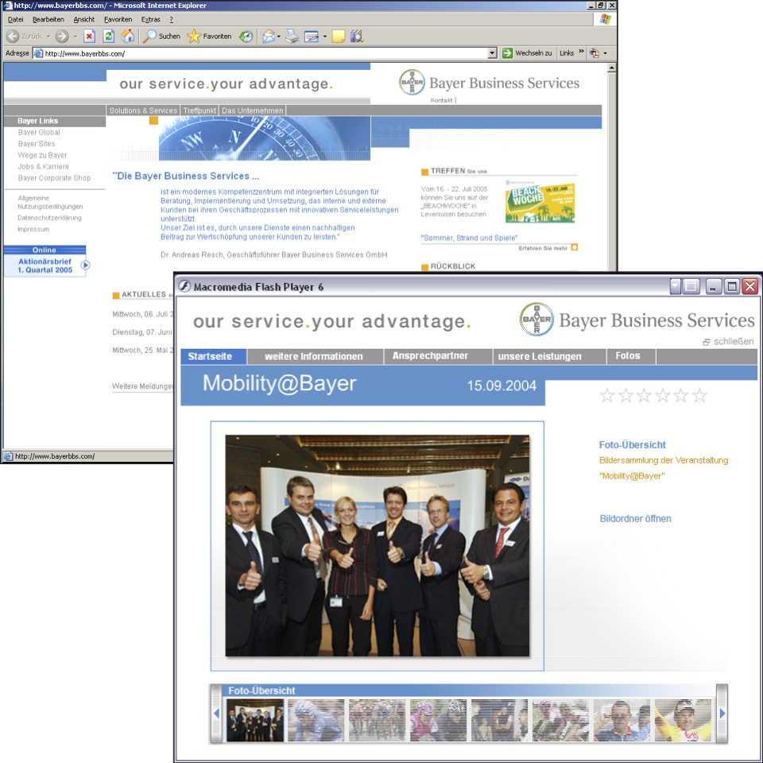Click the forward arrow in the IE toolbar
Viewport: 763px width, 763px height.
(x=62, y=36)
